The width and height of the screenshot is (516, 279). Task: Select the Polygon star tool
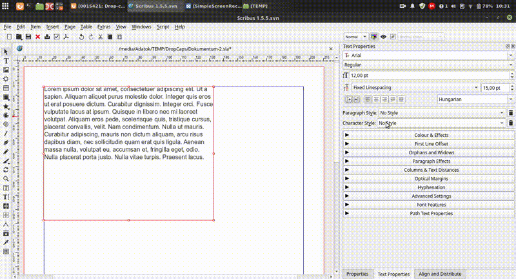(6, 106)
